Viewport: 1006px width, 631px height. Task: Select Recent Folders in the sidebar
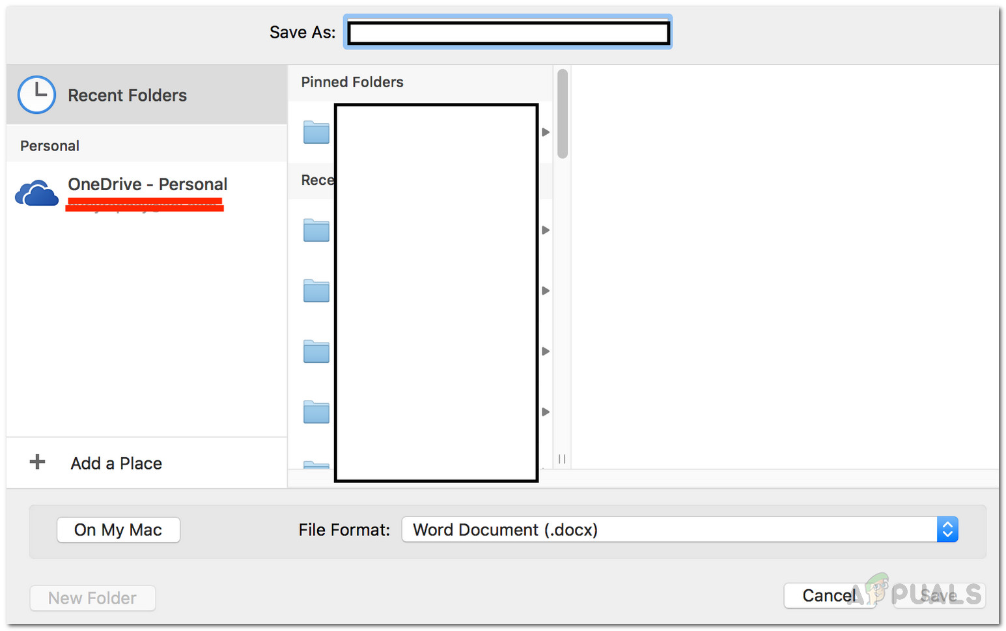127,96
